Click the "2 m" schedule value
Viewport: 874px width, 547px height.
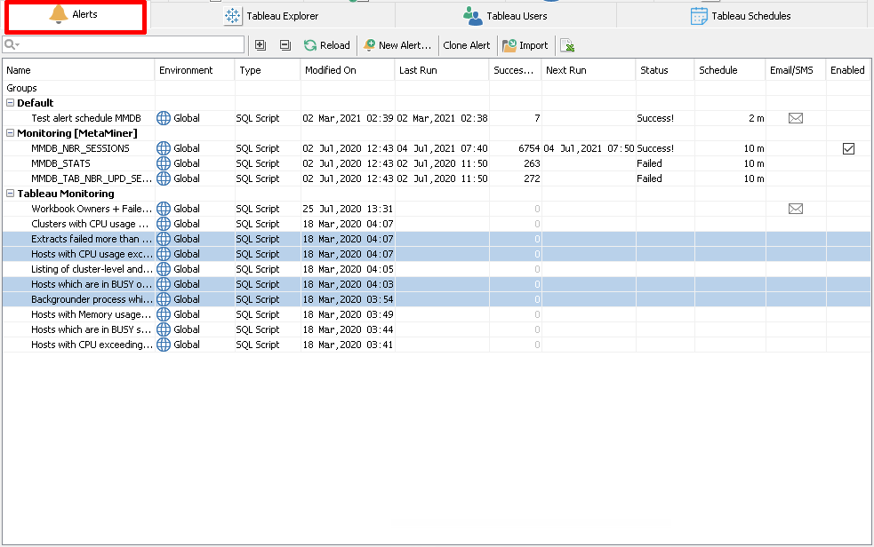(757, 118)
